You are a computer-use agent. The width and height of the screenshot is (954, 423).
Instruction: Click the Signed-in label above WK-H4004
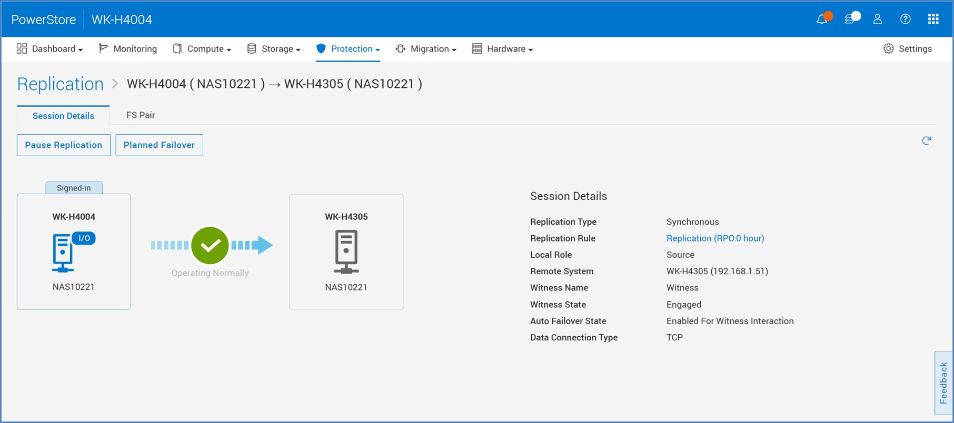[74, 188]
